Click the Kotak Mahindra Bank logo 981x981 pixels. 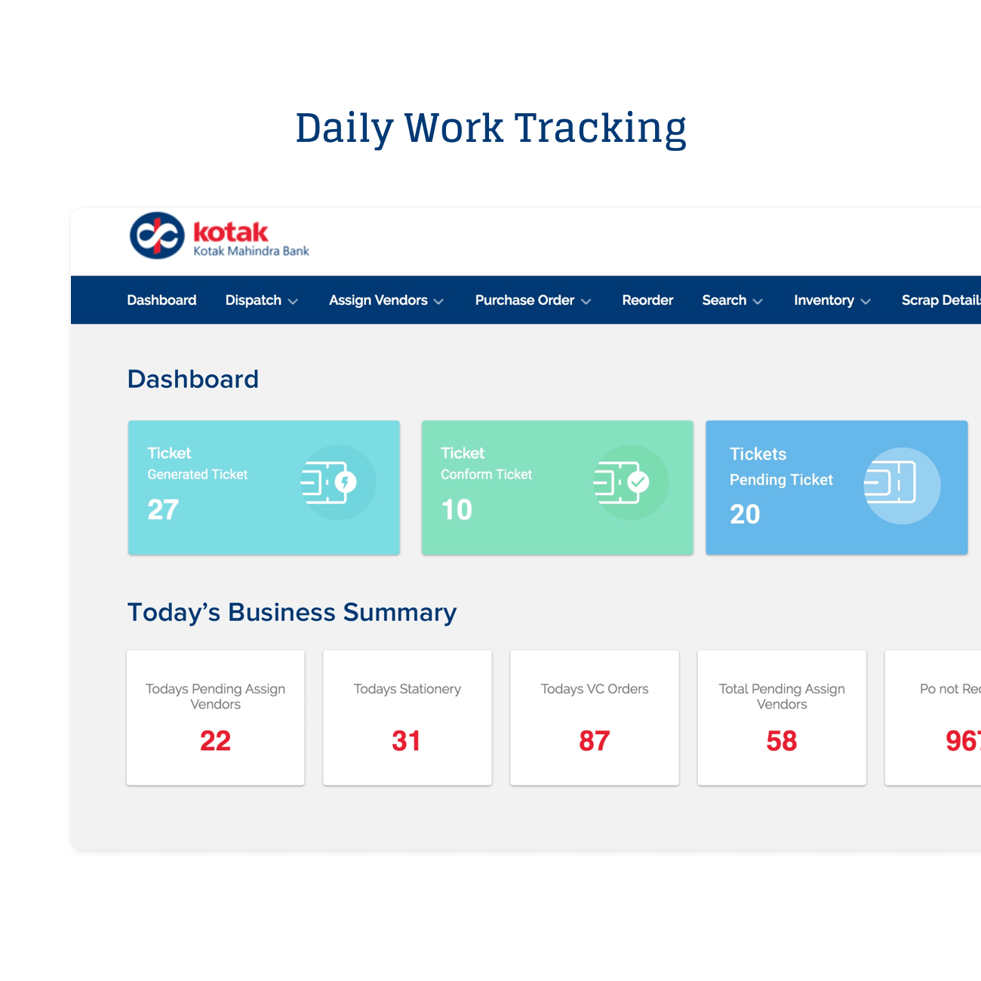pos(220,235)
